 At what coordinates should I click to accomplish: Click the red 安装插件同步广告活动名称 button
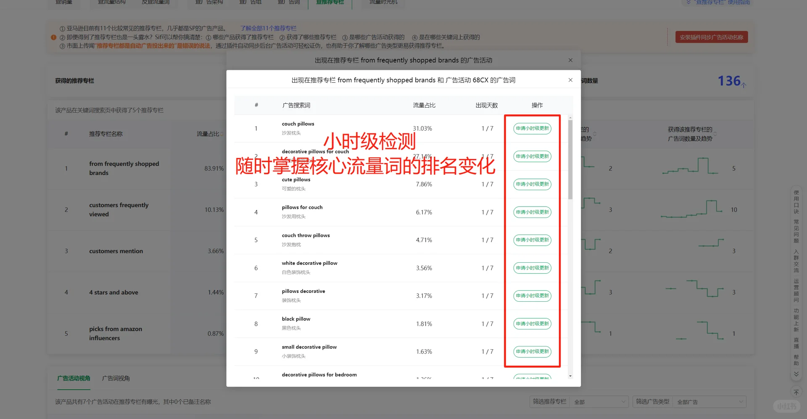pyautogui.click(x=711, y=37)
